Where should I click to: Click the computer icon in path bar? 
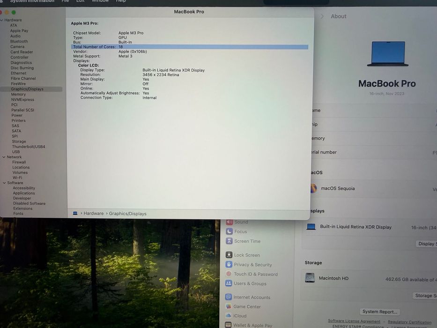pyautogui.click(x=75, y=213)
